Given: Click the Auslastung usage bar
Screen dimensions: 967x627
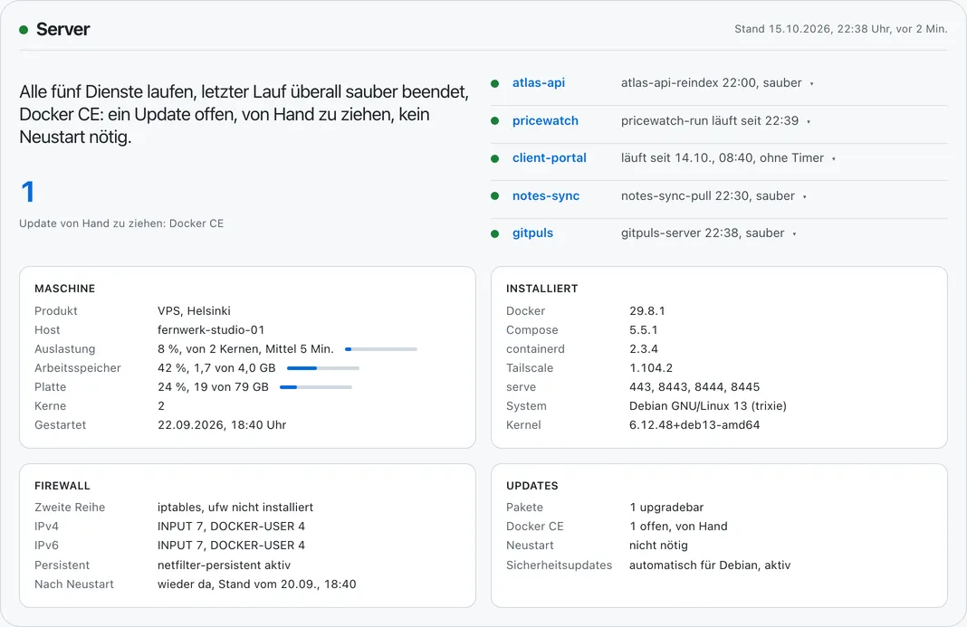Looking at the screenshot, I should click(x=381, y=349).
